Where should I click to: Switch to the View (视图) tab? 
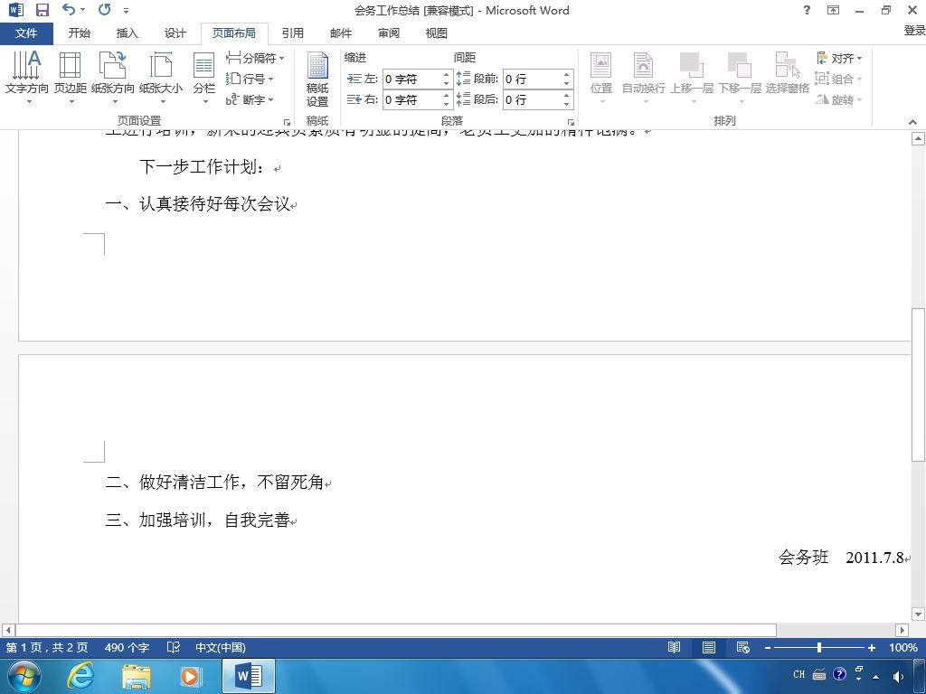(437, 33)
